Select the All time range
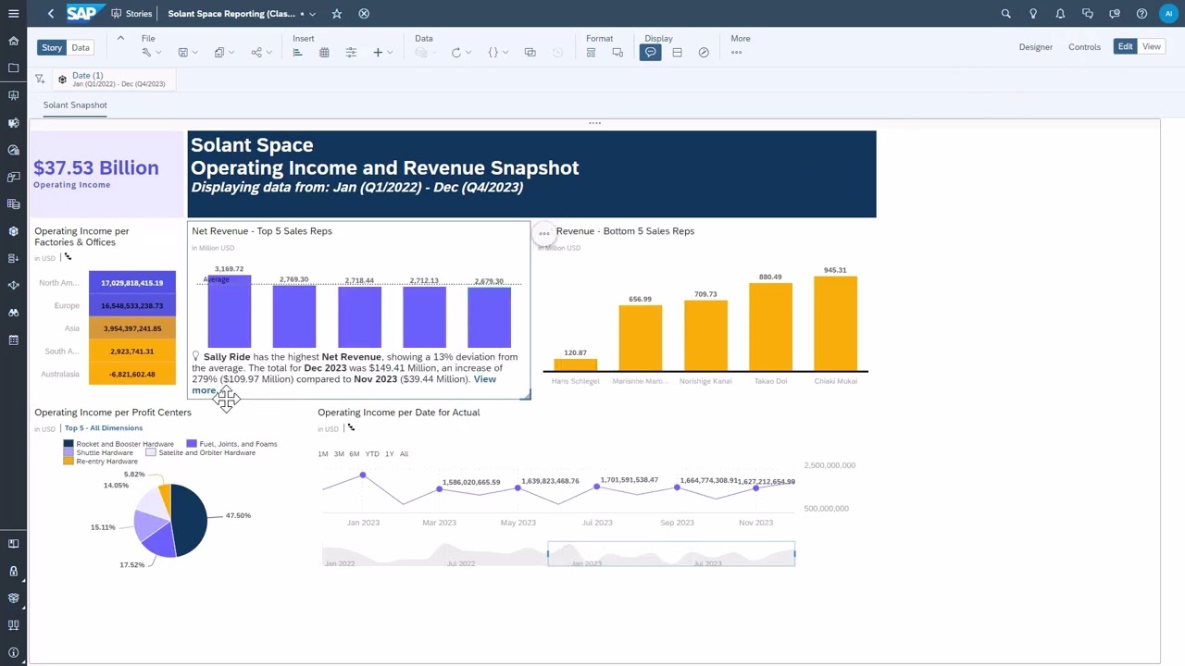 tap(404, 454)
